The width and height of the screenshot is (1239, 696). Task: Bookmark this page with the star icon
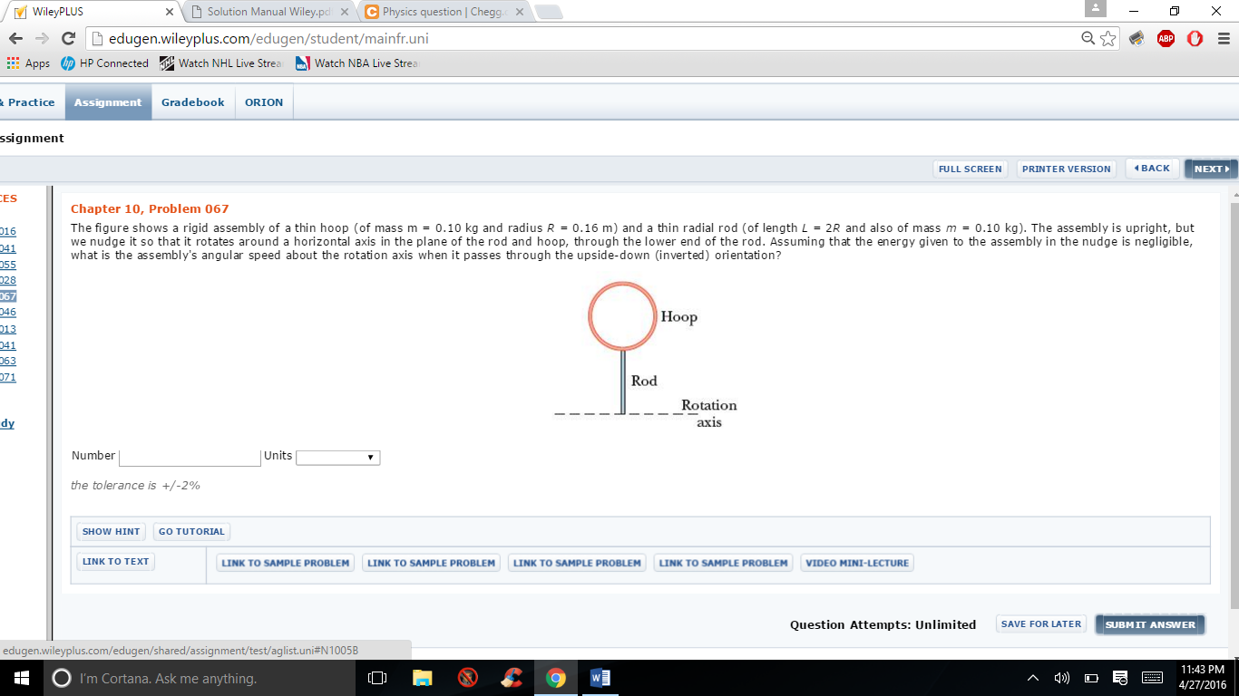click(x=1106, y=39)
